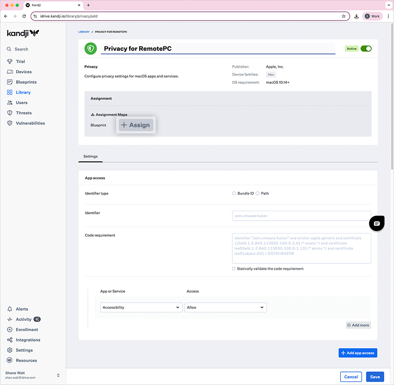Open Devices via its laptop icon
Image resolution: width=394 pixels, height=385 pixels.
pyautogui.click(x=10, y=72)
